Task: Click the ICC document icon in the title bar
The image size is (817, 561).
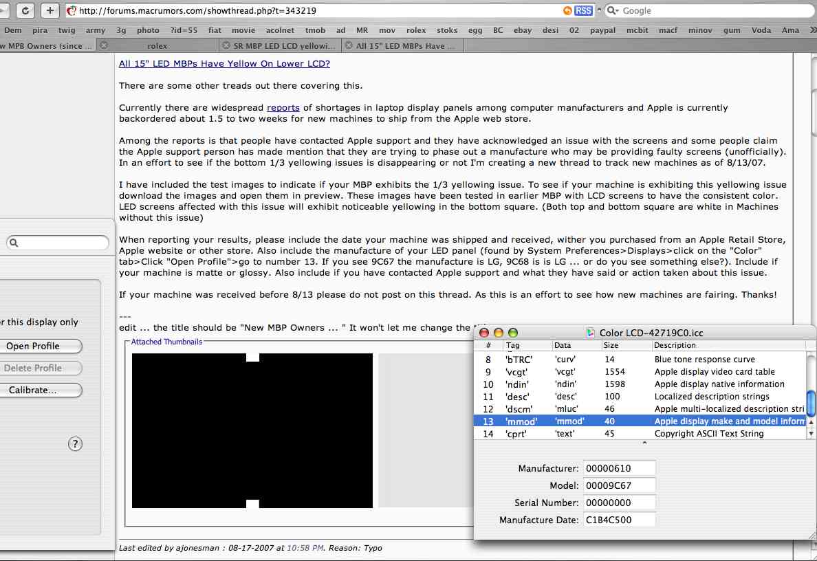Action: click(x=590, y=332)
